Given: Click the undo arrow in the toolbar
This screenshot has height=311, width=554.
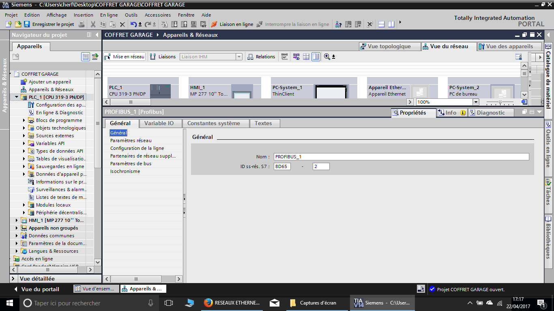Looking at the screenshot, I should point(133,24).
